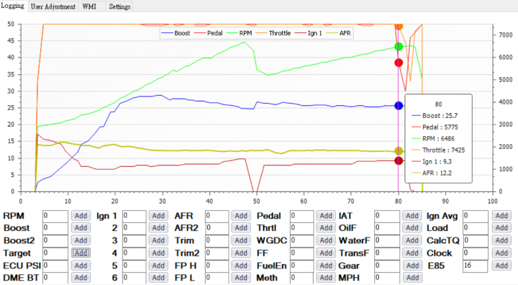Toggle the Pedal series in chart legend
Image resolution: width=518 pixels, height=285 pixels.
point(209,33)
